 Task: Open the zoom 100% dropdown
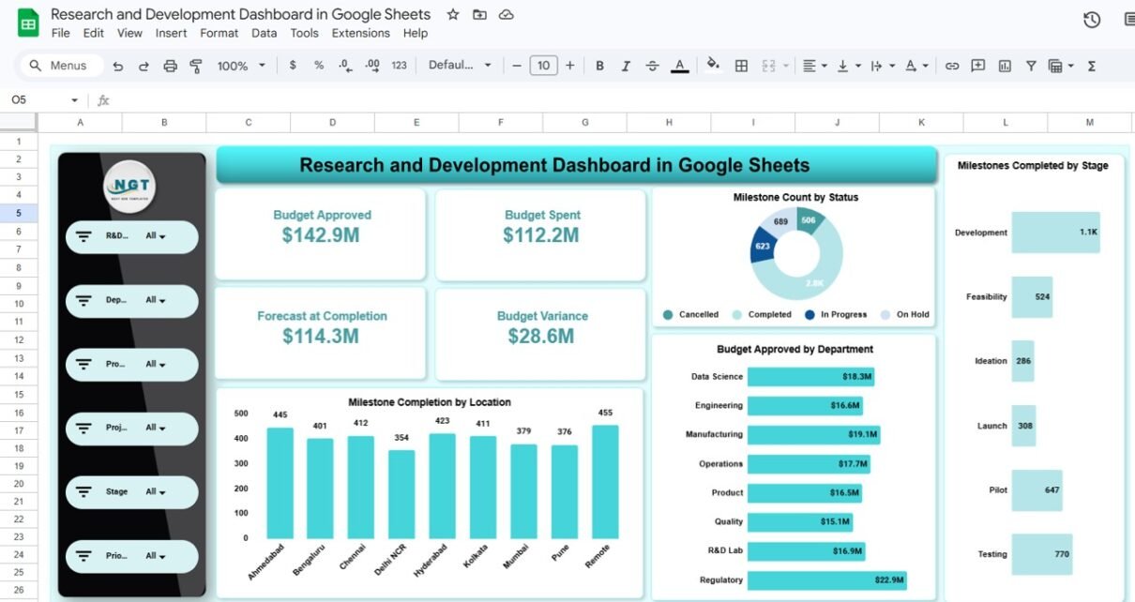tap(241, 66)
